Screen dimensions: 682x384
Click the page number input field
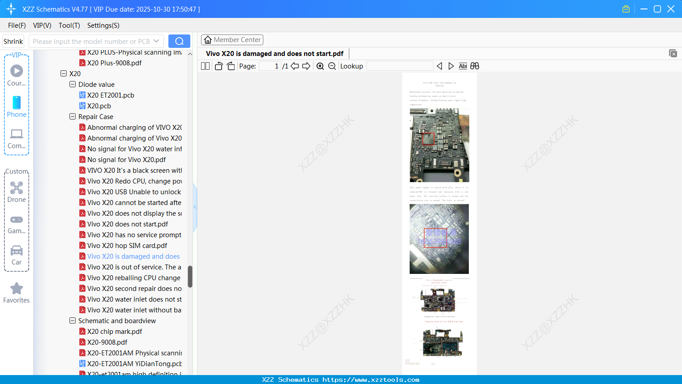click(270, 66)
